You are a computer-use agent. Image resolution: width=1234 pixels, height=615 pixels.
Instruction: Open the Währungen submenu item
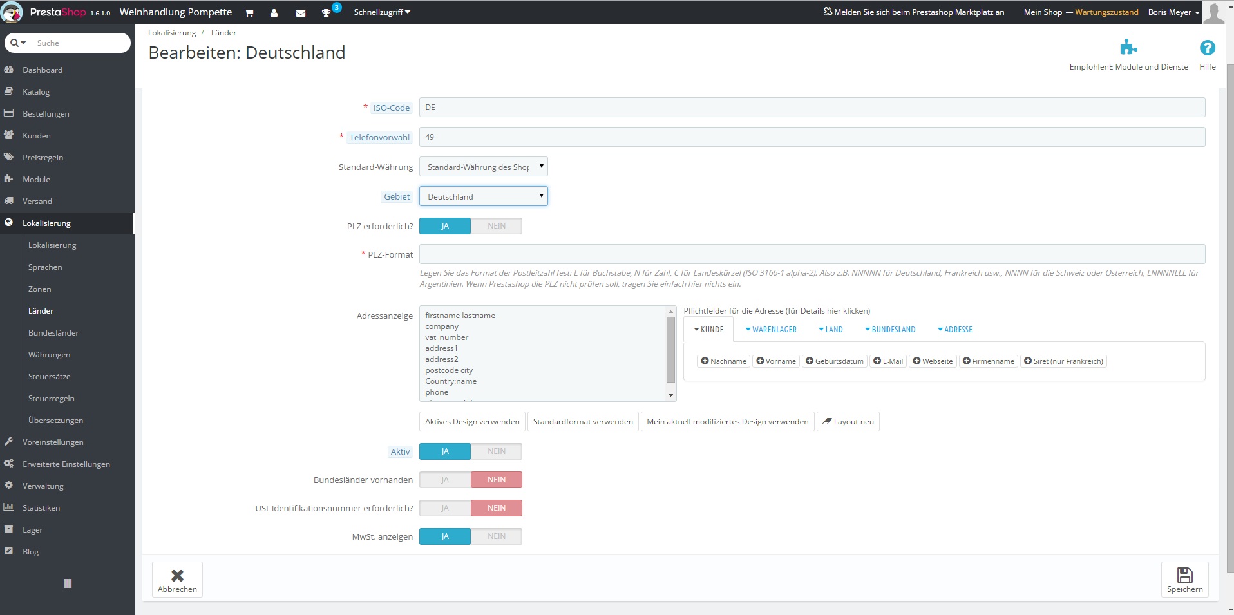coord(49,354)
